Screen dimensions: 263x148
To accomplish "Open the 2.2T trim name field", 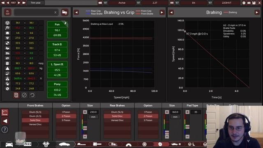I will tap(155, 3).
